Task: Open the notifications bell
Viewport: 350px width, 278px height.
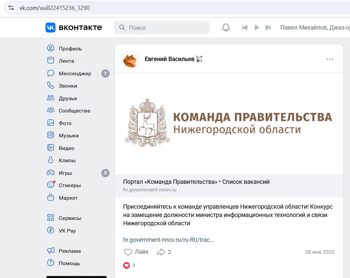Action: click(226, 28)
